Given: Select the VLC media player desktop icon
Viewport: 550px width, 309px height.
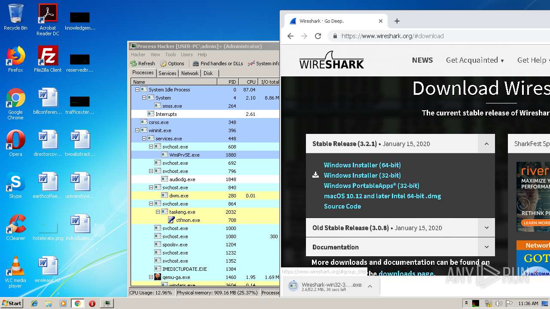Looking at the screenshot, I should pos(15,272).
